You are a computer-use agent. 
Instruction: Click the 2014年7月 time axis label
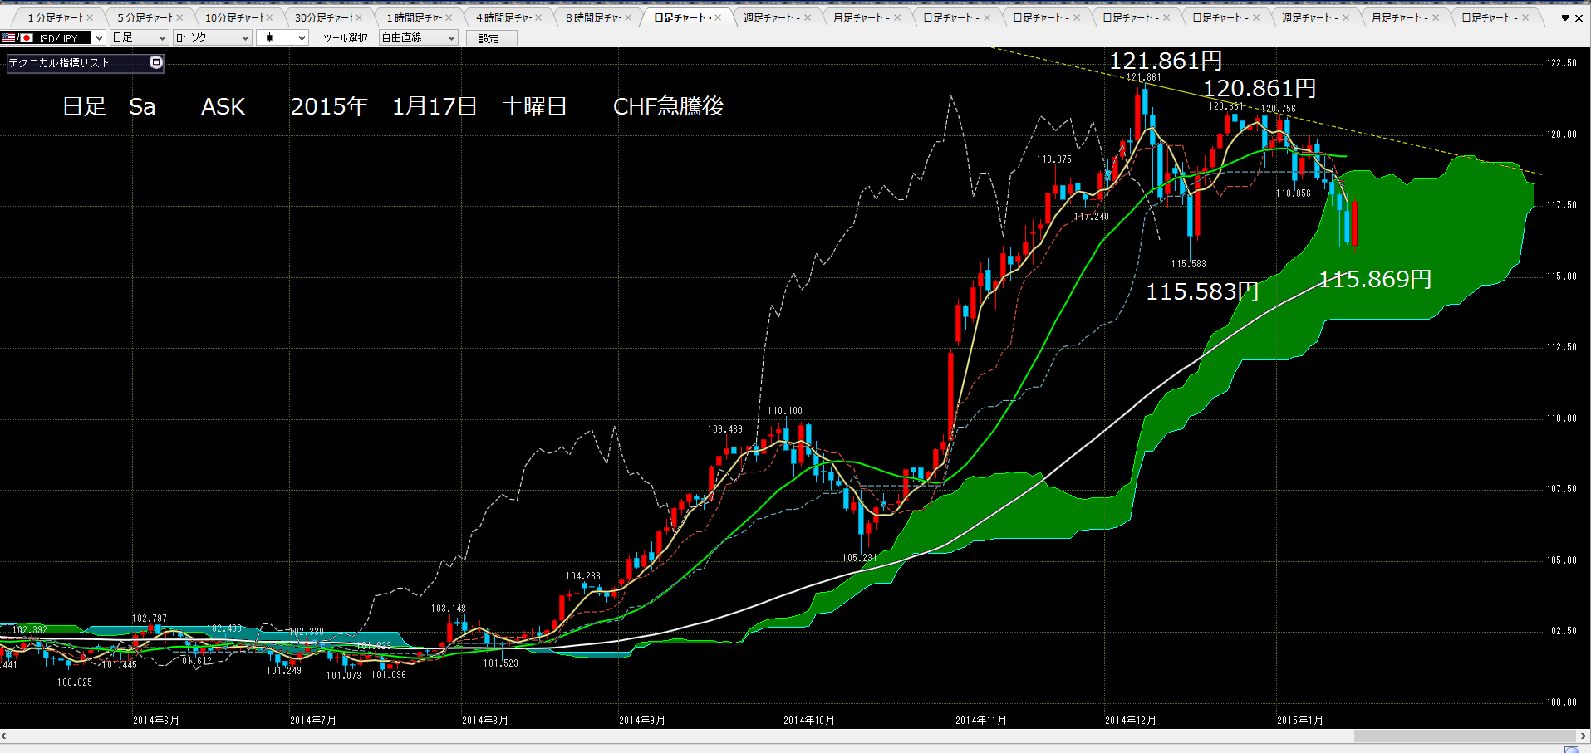313,720
